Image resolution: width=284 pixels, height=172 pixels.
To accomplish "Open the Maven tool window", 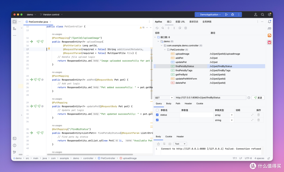I will click(270, 28).
